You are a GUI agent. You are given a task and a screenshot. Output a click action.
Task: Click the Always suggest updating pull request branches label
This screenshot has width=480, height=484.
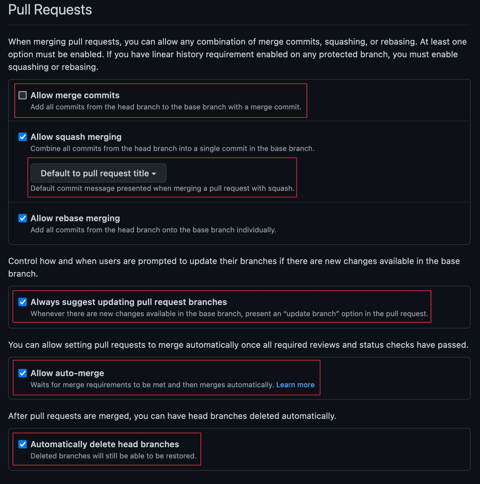(x=129, y=302)
